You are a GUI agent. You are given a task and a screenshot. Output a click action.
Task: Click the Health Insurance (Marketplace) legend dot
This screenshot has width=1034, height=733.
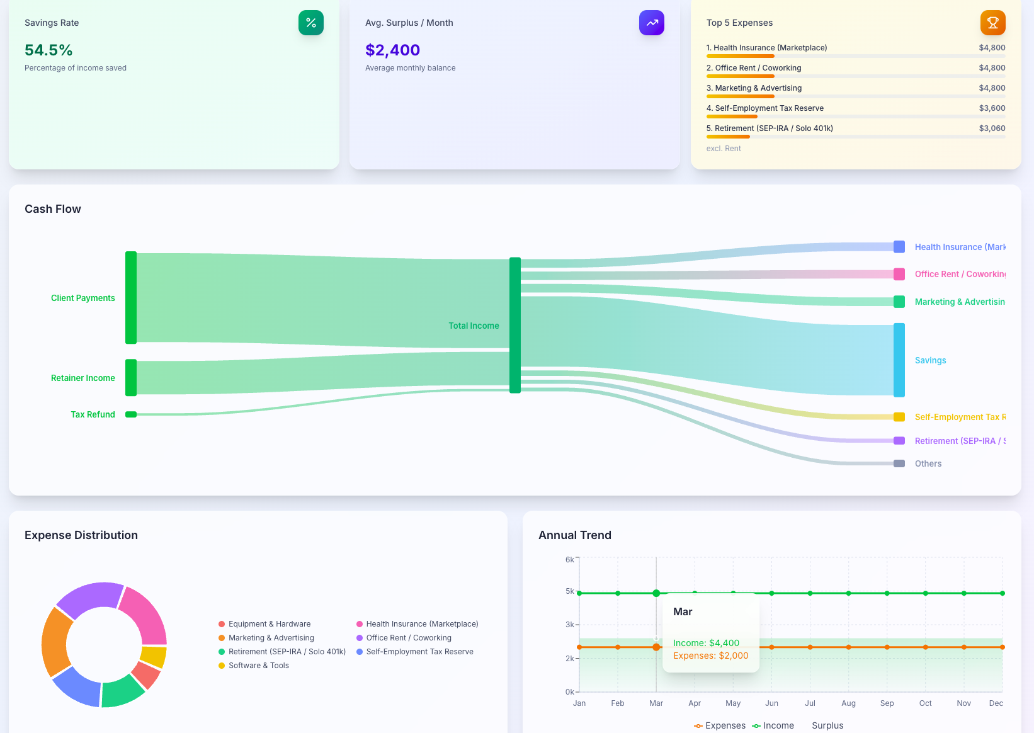pyautogui.click(x=360, y=624)
